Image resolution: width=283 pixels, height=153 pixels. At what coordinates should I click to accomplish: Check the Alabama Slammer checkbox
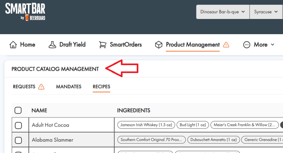coord(18,140)
